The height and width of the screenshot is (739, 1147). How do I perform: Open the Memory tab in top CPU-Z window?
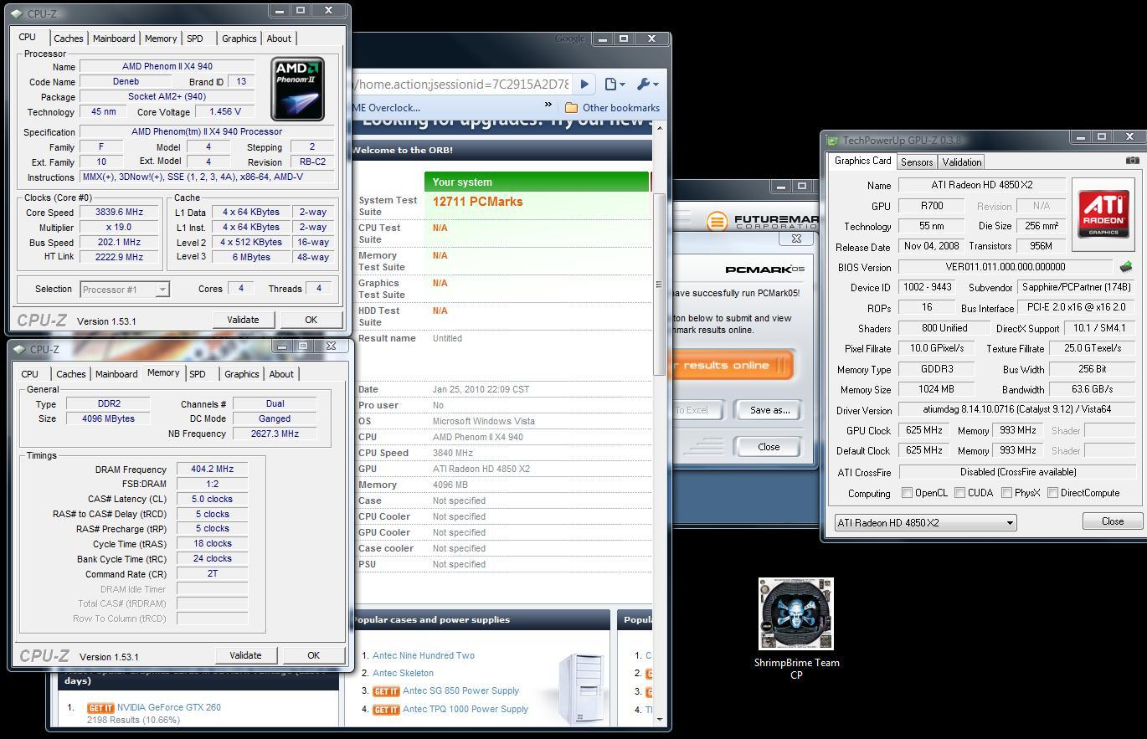coord(161,38)
